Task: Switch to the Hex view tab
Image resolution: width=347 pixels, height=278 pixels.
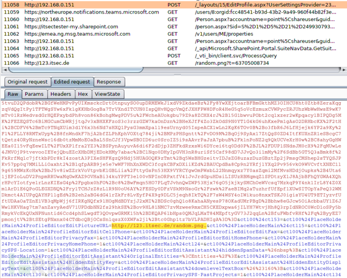Action: point(83,94)
